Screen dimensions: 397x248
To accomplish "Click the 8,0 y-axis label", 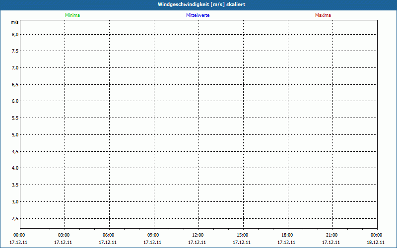I will (15, 34).
